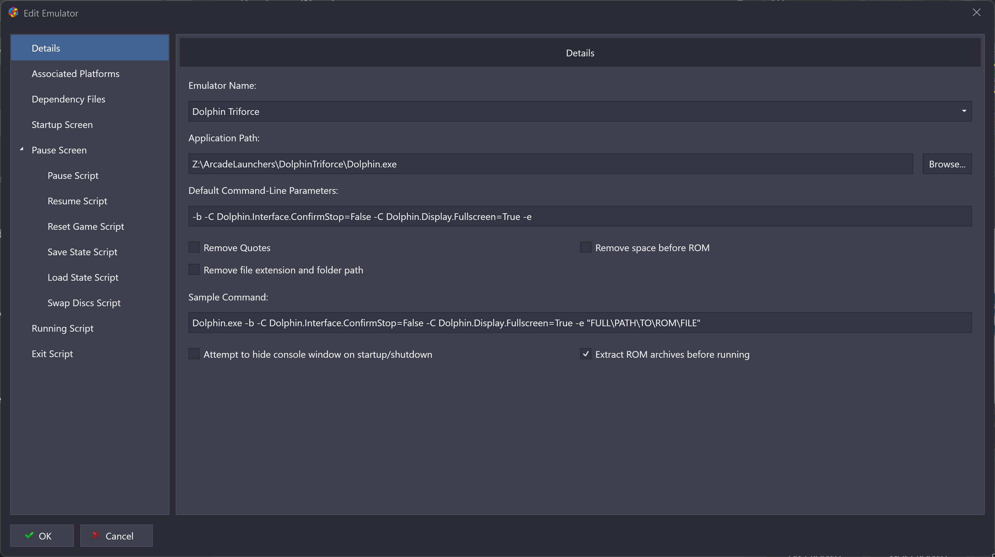Collapse the Pause Screen tree arrow
995x557 pixels.
click(22, 149)
